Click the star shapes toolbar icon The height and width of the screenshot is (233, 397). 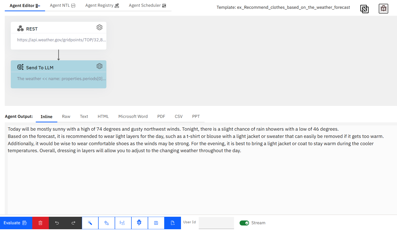[x=107, y=223]
